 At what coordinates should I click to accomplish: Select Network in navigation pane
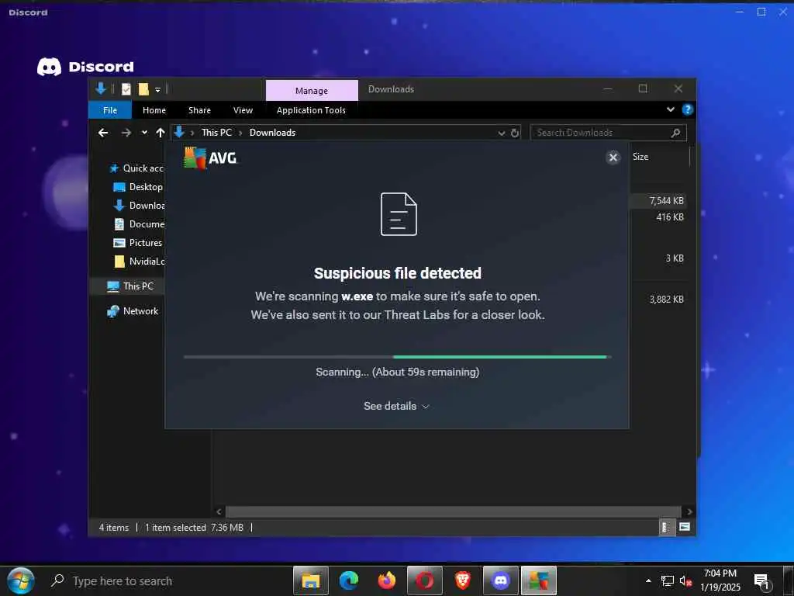click(133, 311)
